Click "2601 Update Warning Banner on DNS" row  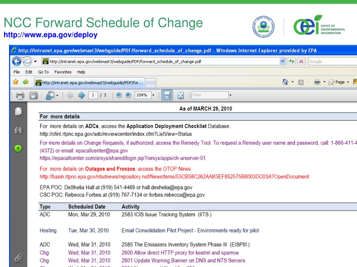[183, 260]
